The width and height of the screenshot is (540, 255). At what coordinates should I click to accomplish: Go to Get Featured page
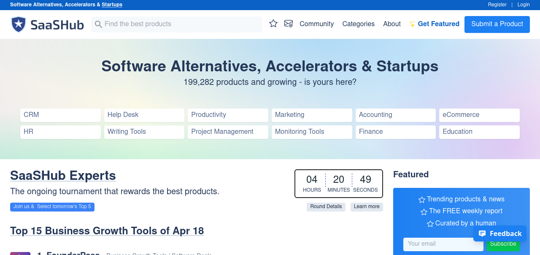pyautogui.click(x=438, y=24)
